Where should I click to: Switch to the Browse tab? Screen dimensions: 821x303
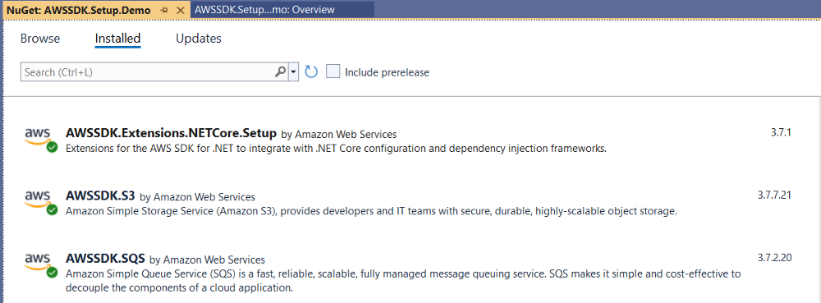[40, 39]
